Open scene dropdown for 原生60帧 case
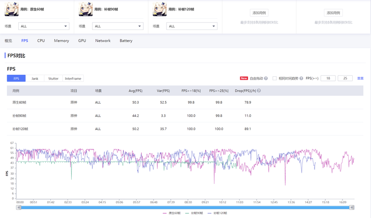Image resolution: width=371 pixels, height=218 pixels. [x=44, y=26]
